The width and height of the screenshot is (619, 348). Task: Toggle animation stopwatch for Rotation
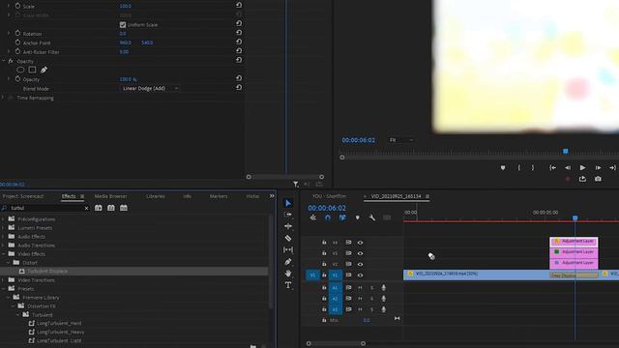tap(17, 33)
